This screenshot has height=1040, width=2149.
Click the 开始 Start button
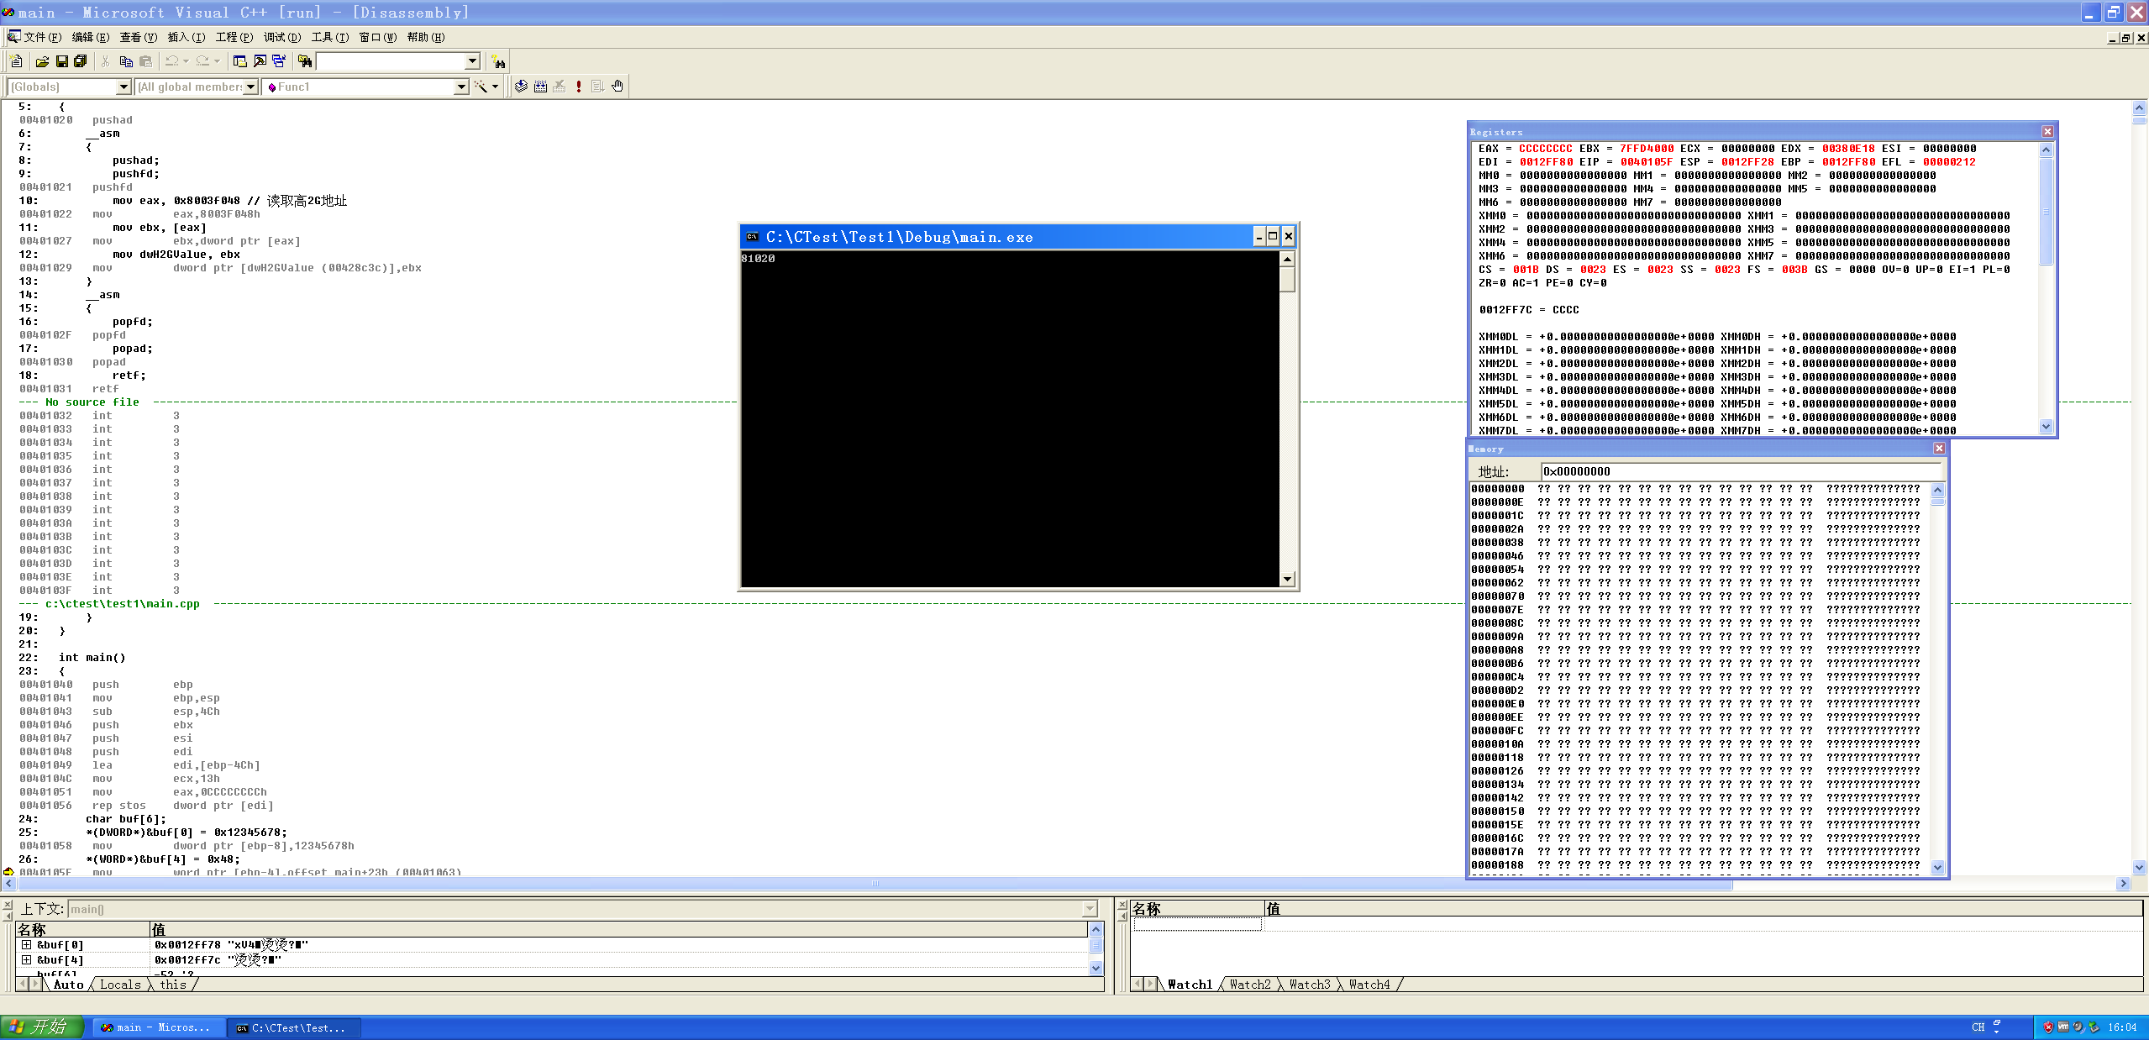tap(42, 1027)
